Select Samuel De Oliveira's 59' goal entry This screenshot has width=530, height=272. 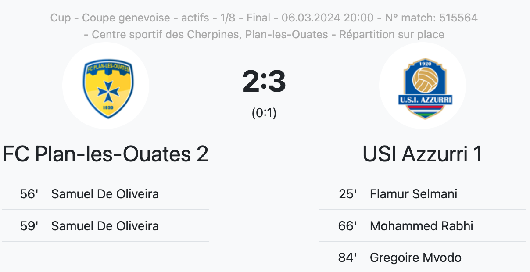coord(105,226)
